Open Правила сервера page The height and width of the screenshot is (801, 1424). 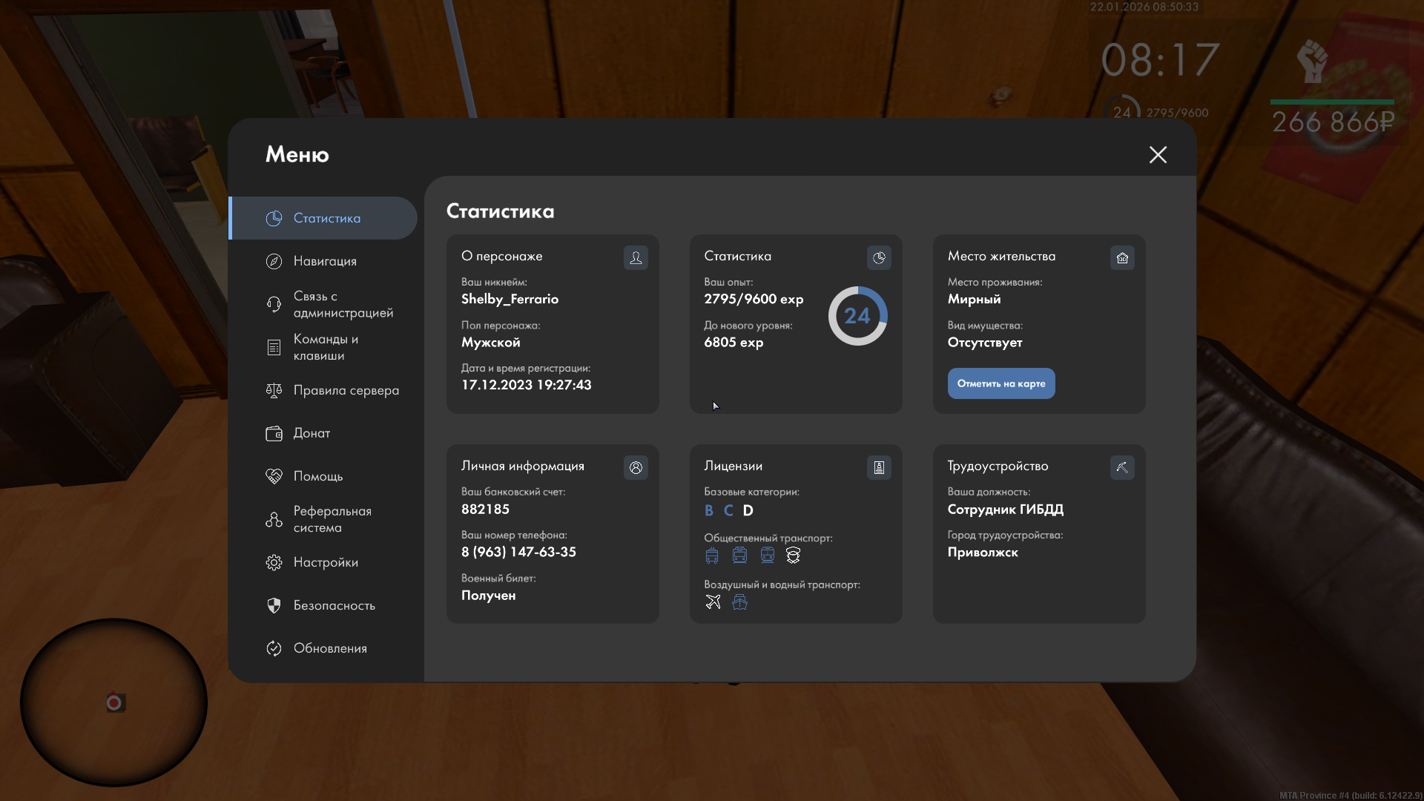click(345, 390)
